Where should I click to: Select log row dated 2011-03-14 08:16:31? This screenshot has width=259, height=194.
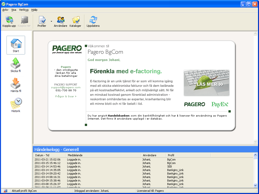coord(143,177)
